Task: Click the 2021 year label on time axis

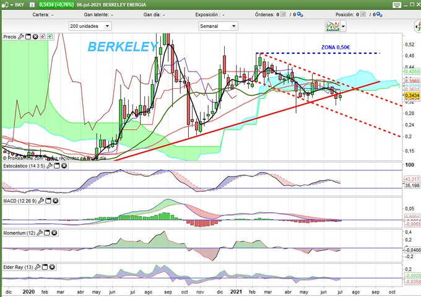Action: [x=236, y=292]
